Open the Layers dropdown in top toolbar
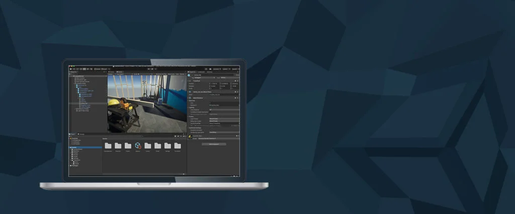515x214 pixels. (226, 69)
